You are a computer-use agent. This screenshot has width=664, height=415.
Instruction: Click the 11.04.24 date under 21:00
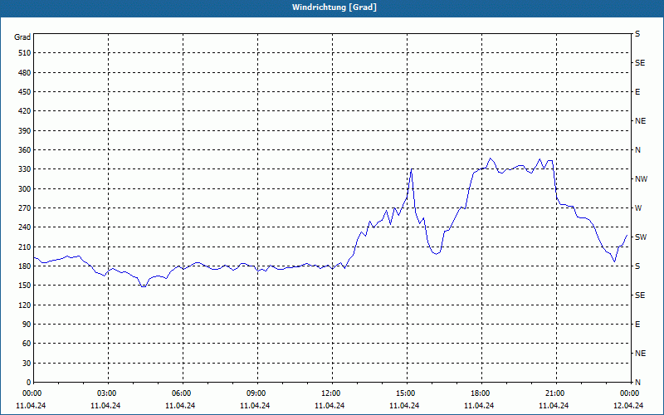point(554,406)
